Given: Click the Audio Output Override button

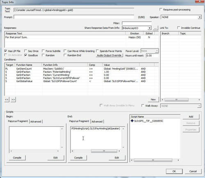Looking at the screenshot, I should pyautogui.click(x=109, y=55).
